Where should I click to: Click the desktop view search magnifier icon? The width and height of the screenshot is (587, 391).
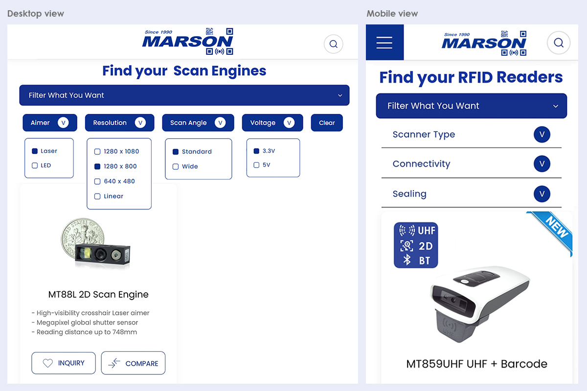pyautogui.click(x=333, y=44)
